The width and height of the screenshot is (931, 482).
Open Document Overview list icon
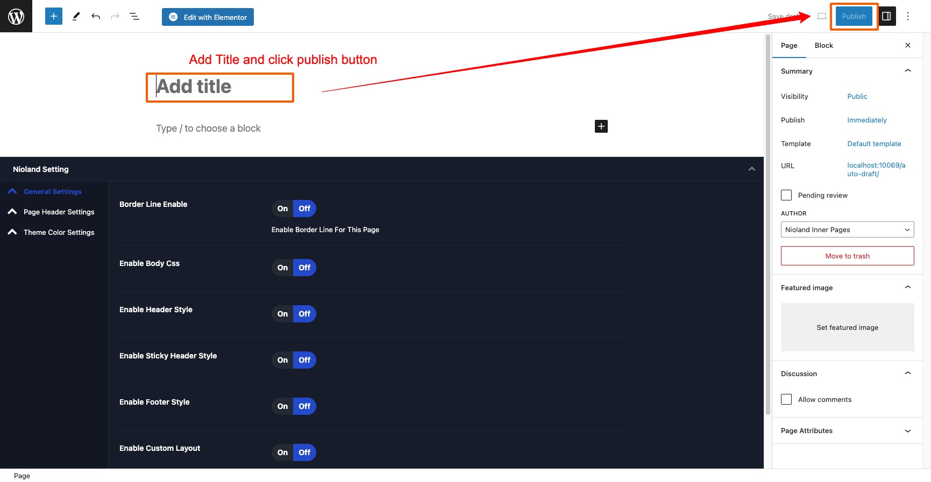tap(134, 16)
